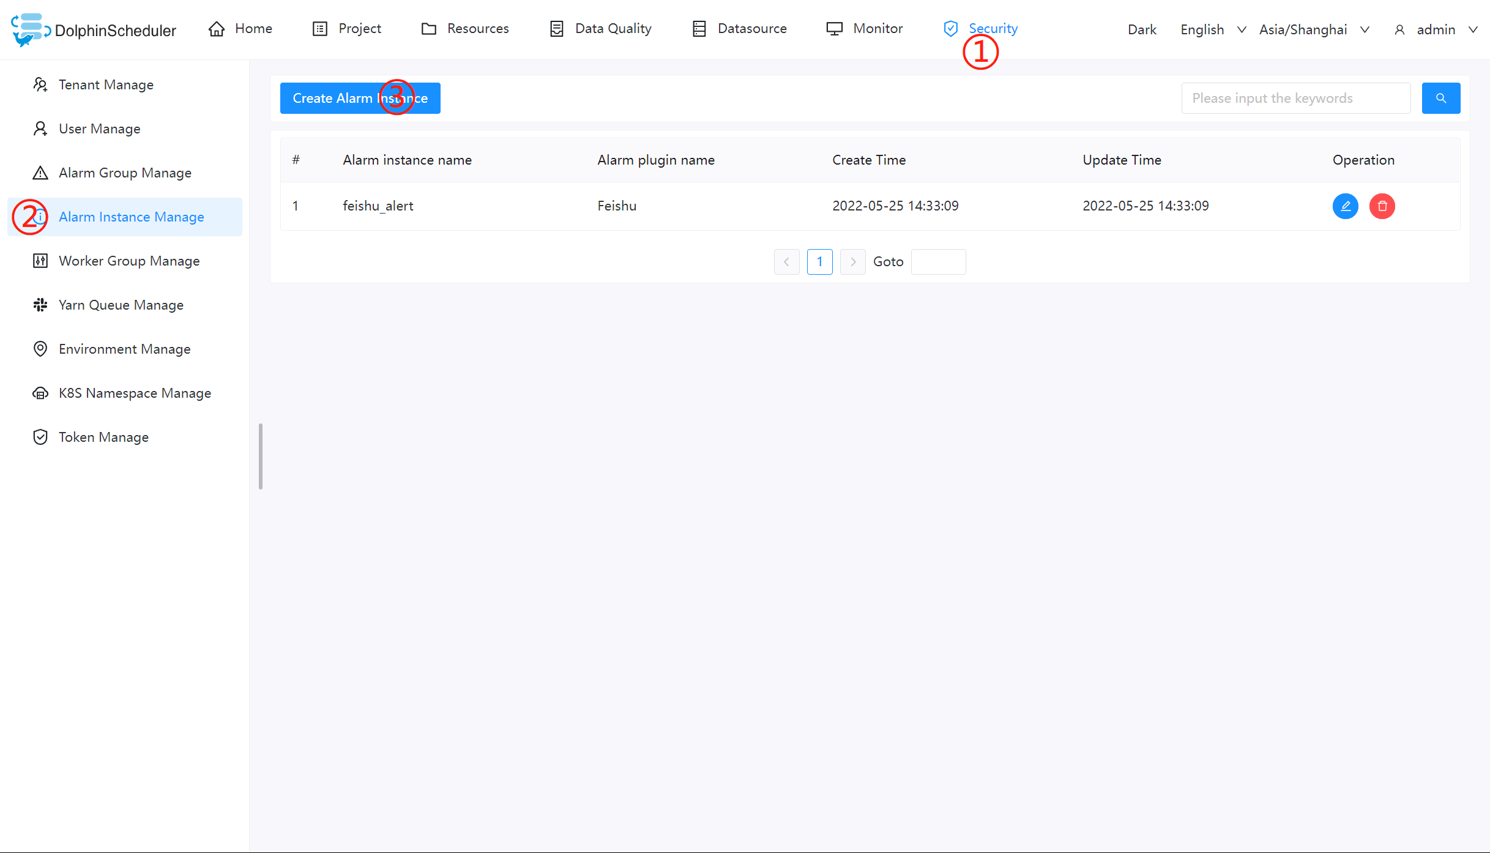1490x853 pixels.
Task: Click the keywords search input field
Action: point(1295,98)
